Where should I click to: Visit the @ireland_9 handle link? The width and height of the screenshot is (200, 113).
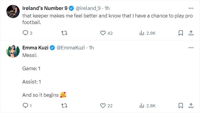coord(88,8)
